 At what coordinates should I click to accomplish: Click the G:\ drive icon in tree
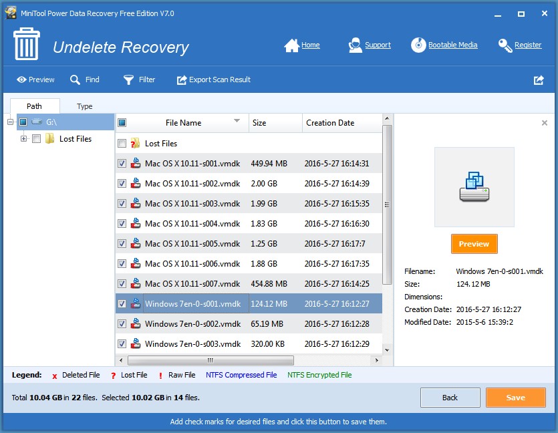pos(37,122)
